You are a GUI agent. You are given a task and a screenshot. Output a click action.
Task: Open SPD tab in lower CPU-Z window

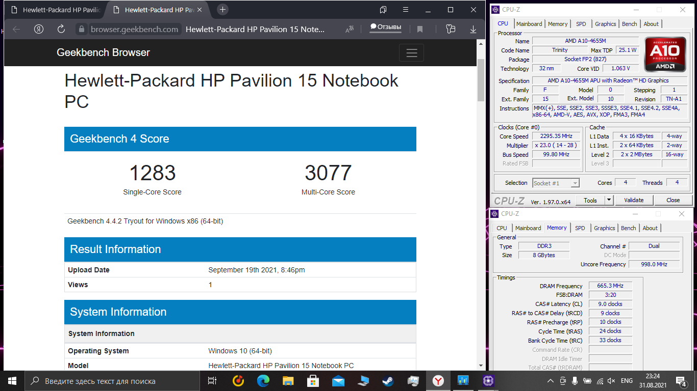coord(580,228)
